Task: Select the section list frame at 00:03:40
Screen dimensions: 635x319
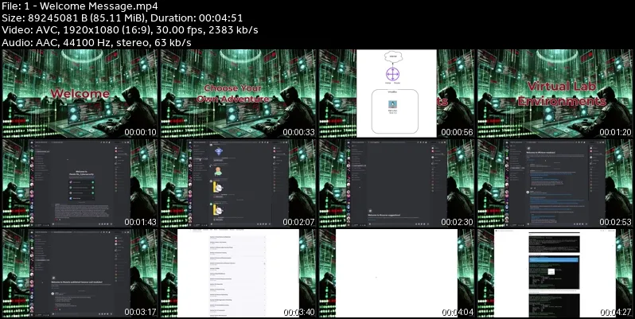Action: (238, 273)
